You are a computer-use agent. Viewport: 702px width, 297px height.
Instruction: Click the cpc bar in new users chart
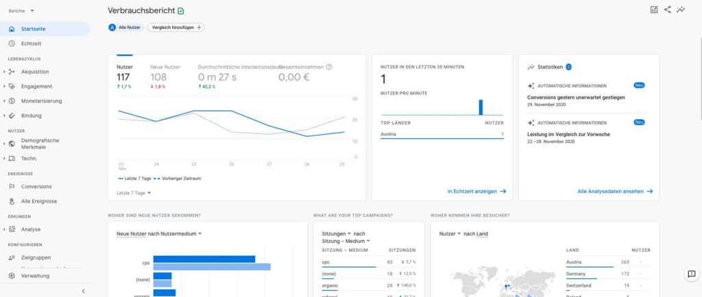[x=204, y=259]
